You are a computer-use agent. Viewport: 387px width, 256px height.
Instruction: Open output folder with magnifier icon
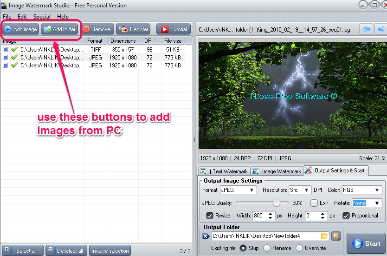tap(336, 236)
